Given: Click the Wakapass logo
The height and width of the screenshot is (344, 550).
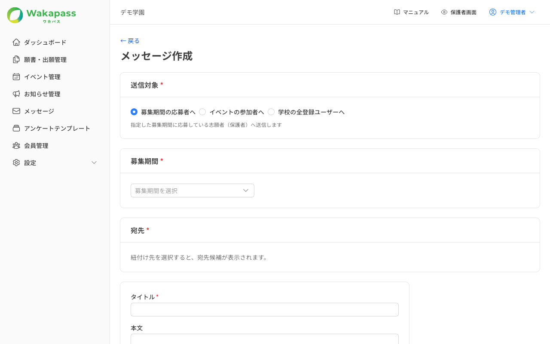Looking at the screenshot, I should [42, 15].
